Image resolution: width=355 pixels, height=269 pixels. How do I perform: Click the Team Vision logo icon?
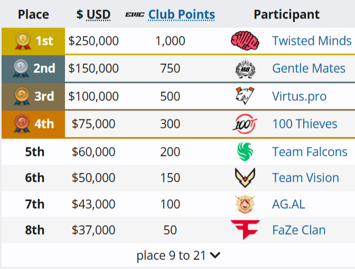click(245, 178)
